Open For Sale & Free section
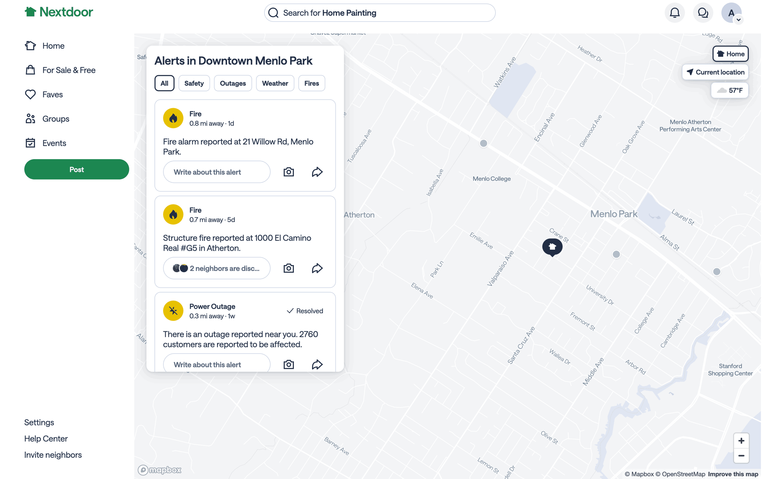 [60, 70]
